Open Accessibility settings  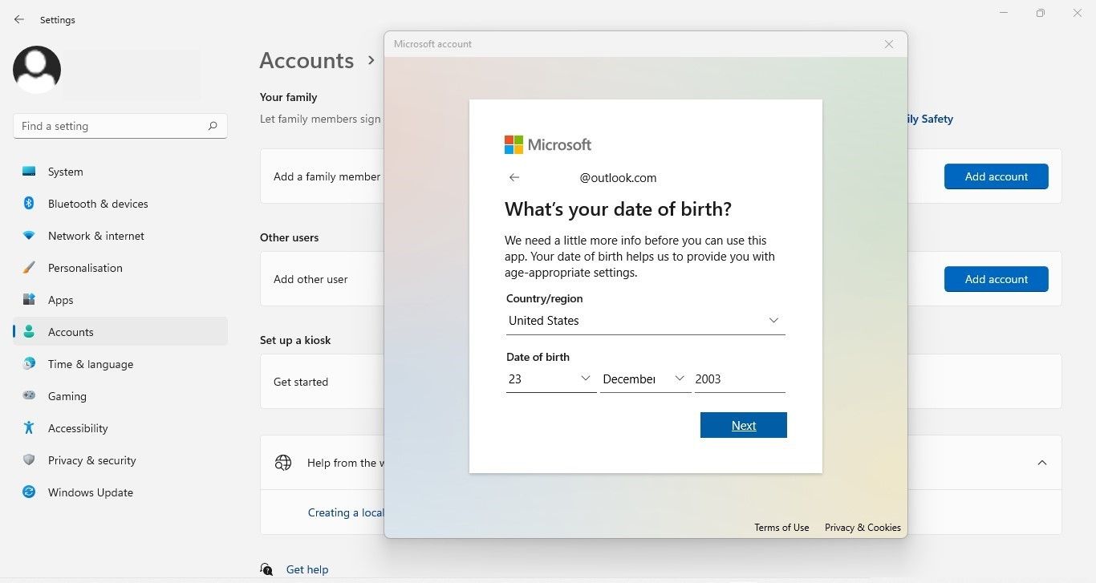pyautogui.click(x=120, y=428)
